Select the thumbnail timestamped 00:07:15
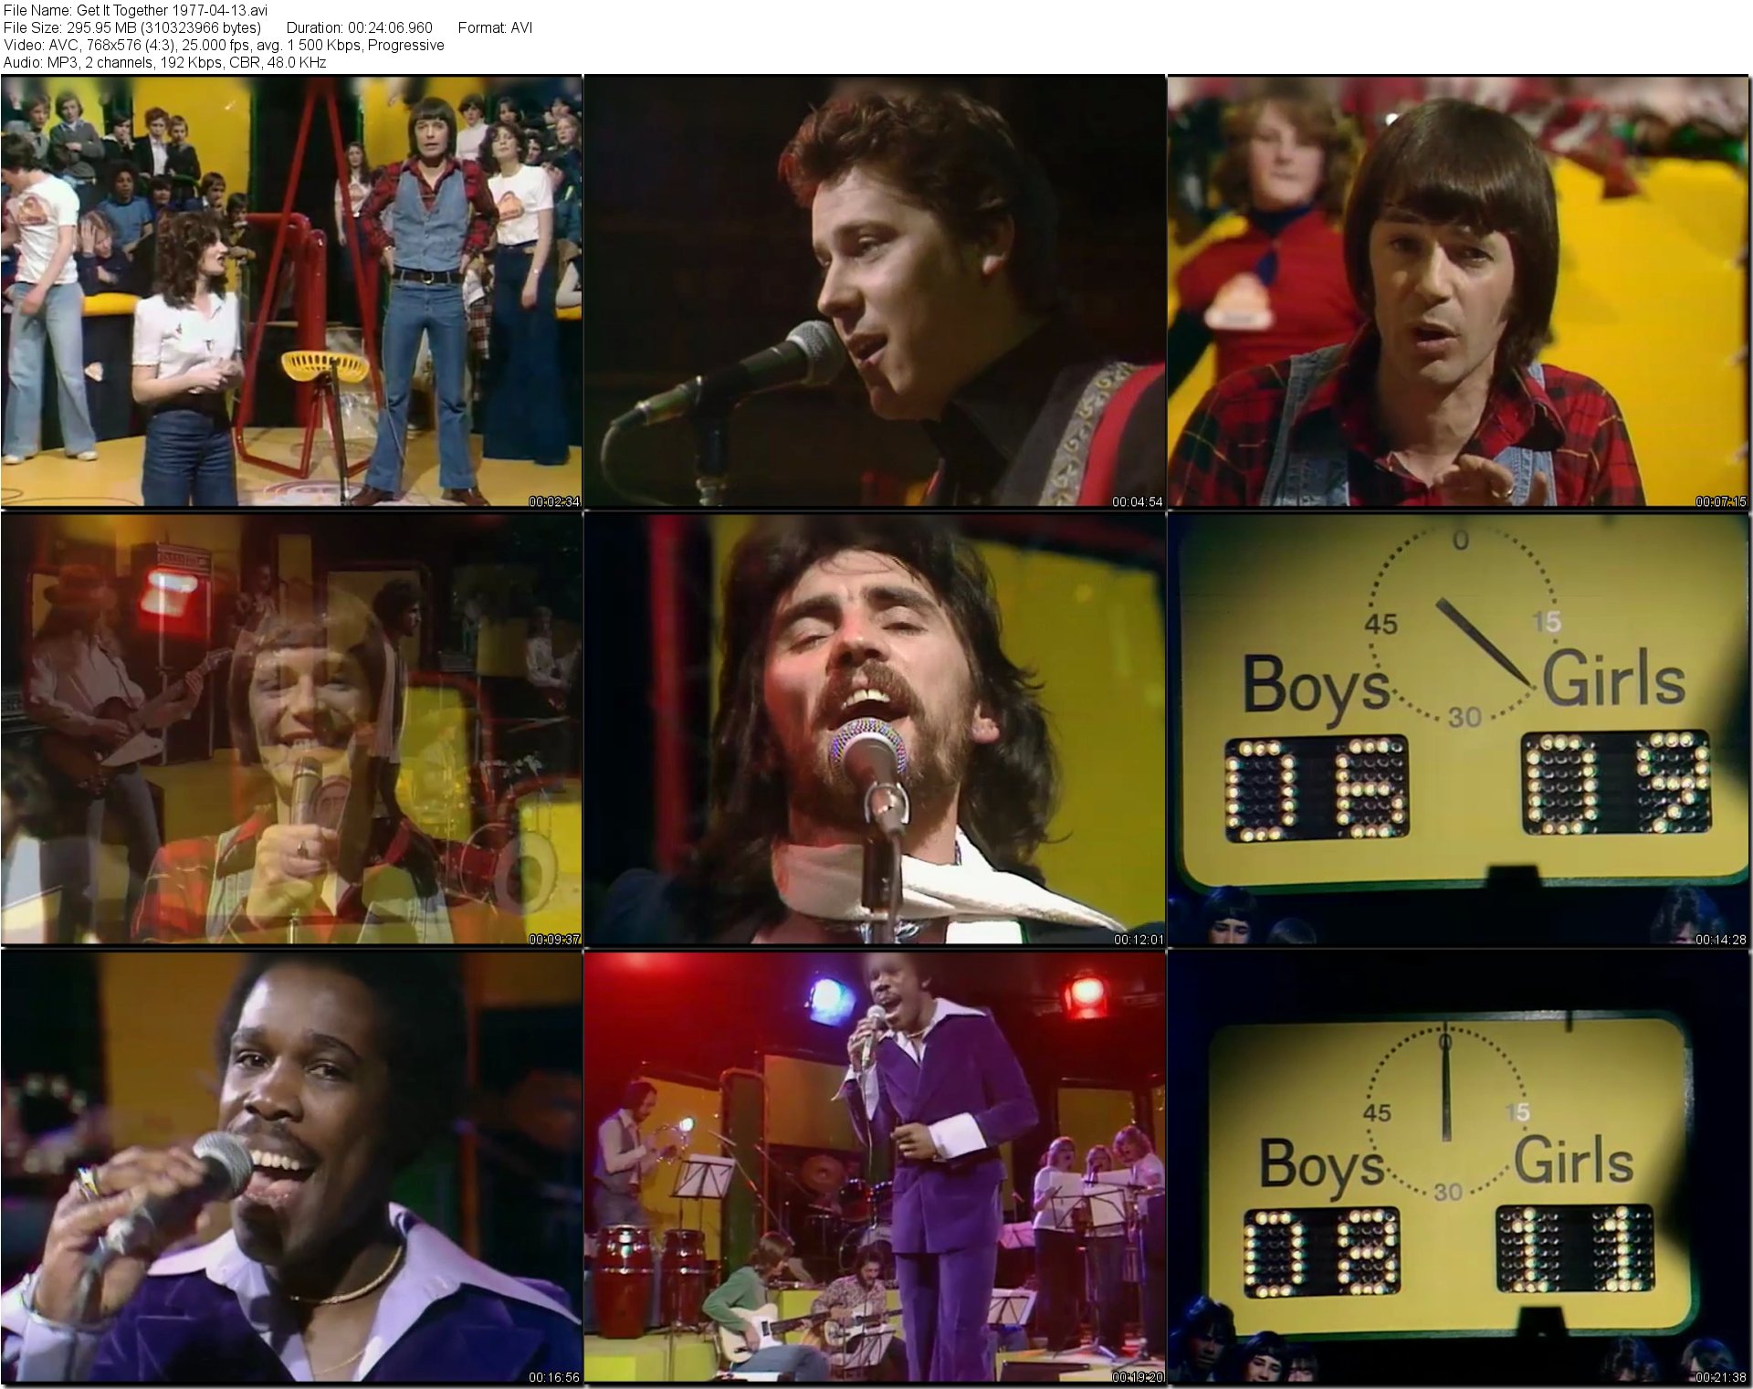Viewport: 1753px width, 1389px height. point(1458,290)
